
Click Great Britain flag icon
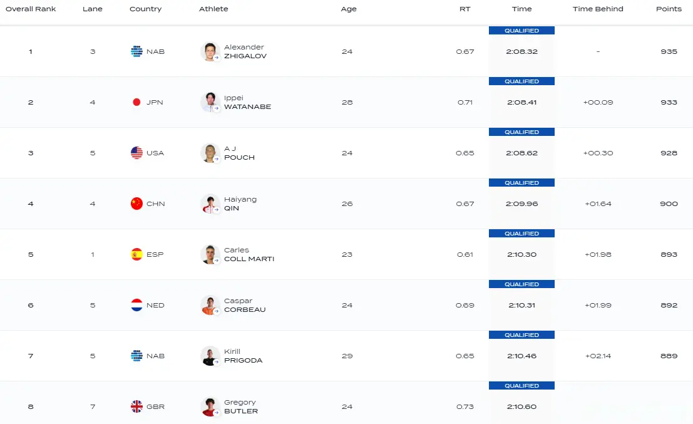(136, 406)
